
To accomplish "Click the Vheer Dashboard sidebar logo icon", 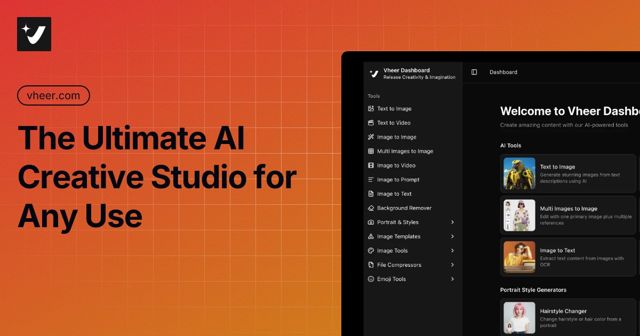I will point(374,74).
